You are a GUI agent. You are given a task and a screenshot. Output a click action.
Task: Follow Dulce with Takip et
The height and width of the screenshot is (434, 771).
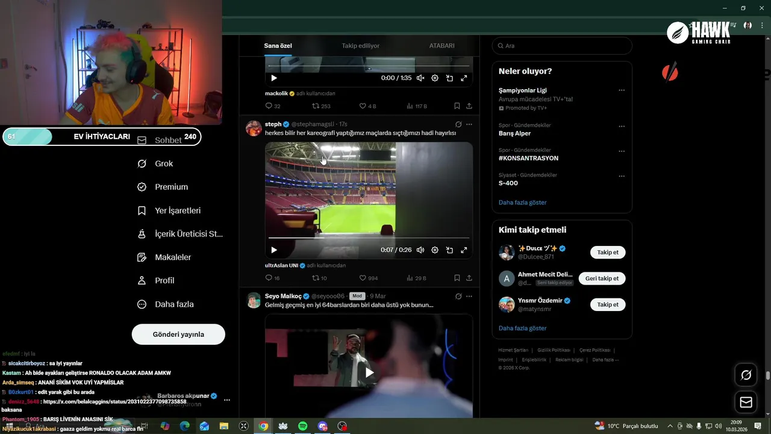[608, 253]
